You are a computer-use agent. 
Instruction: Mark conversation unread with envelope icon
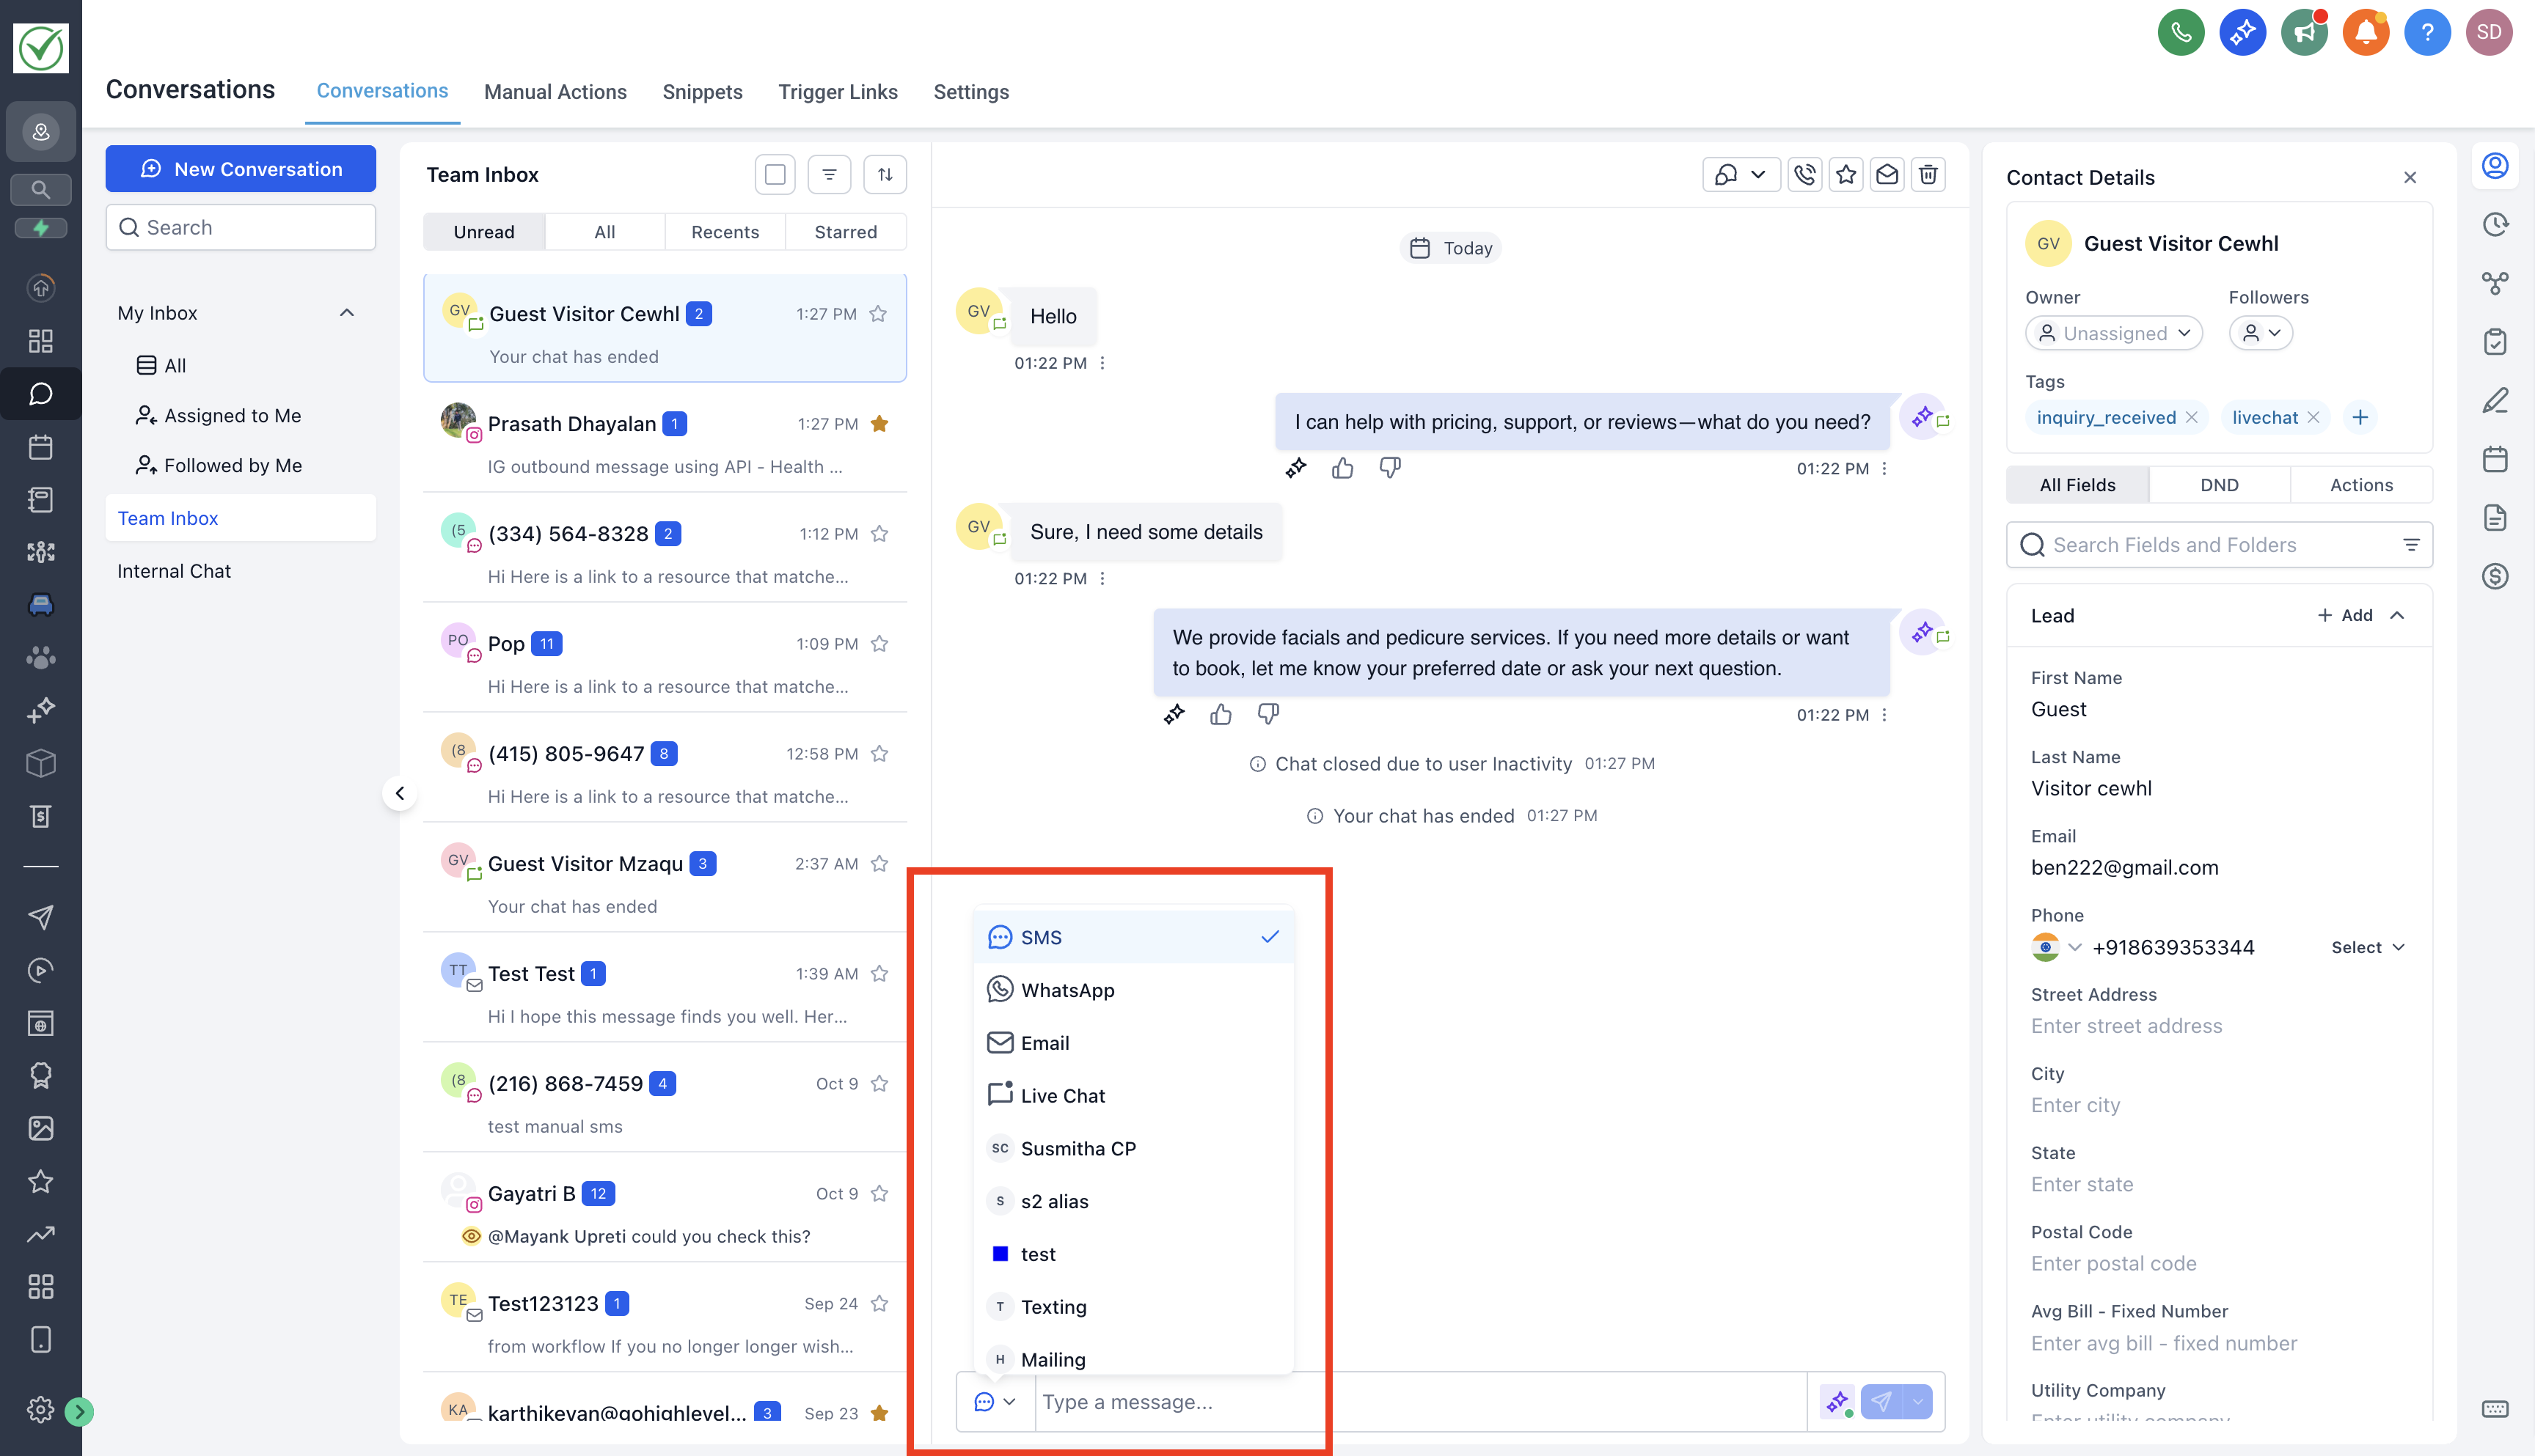[x=1887, y=175]
